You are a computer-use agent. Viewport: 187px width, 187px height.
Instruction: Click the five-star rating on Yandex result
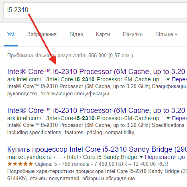[x=20, y=164]
